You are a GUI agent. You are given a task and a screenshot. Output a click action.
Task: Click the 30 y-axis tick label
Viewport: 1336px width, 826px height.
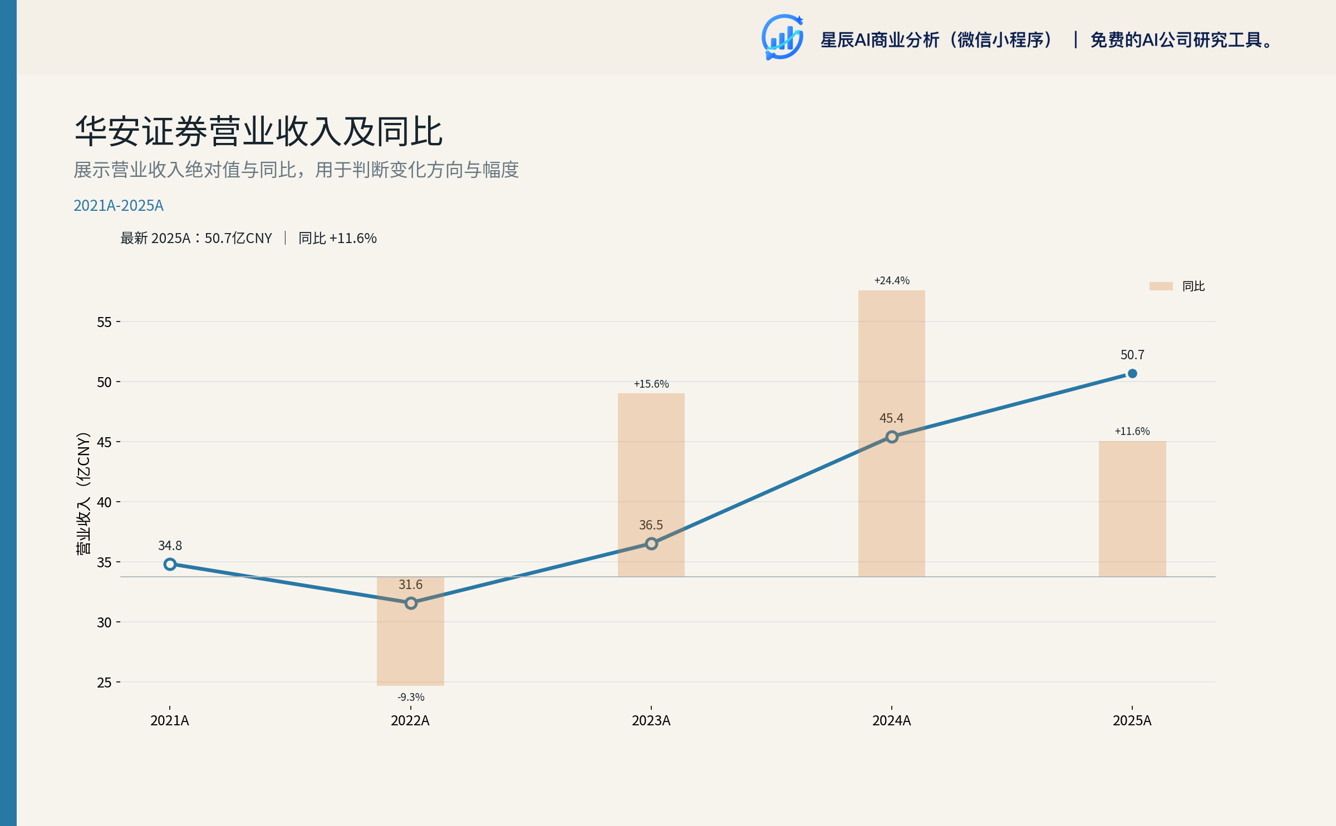tap(104, 622)
